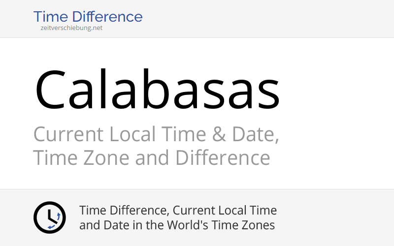The image size is (394, 246).
Task: Click the "Time Zone and Difference" subtitle line
Action: [151, 158]
